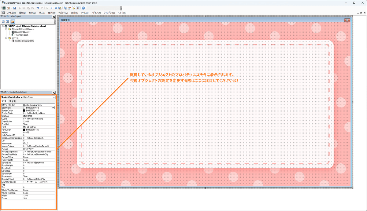Viewport: 367px width, 211px height.
Task: Click the Break pause icon
Action: (x=51, y=8)
